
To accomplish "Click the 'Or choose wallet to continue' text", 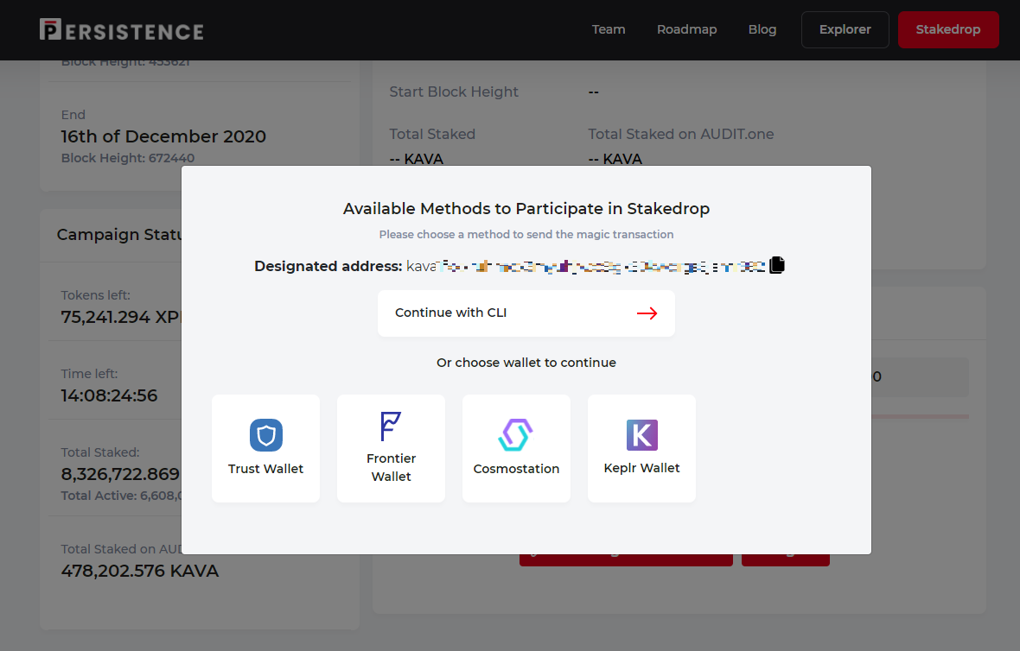I will (x=526, y=363).
